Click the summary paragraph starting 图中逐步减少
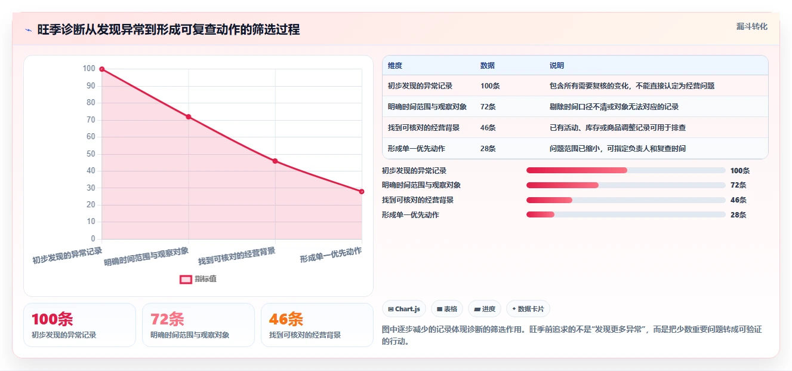The image size is (792, 371). click(572, 335)
